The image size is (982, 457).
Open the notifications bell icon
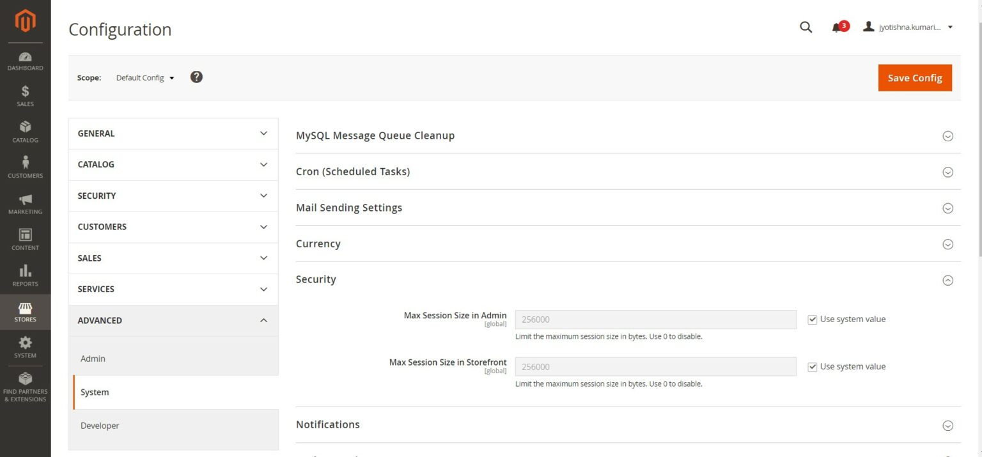pos(836,27)
